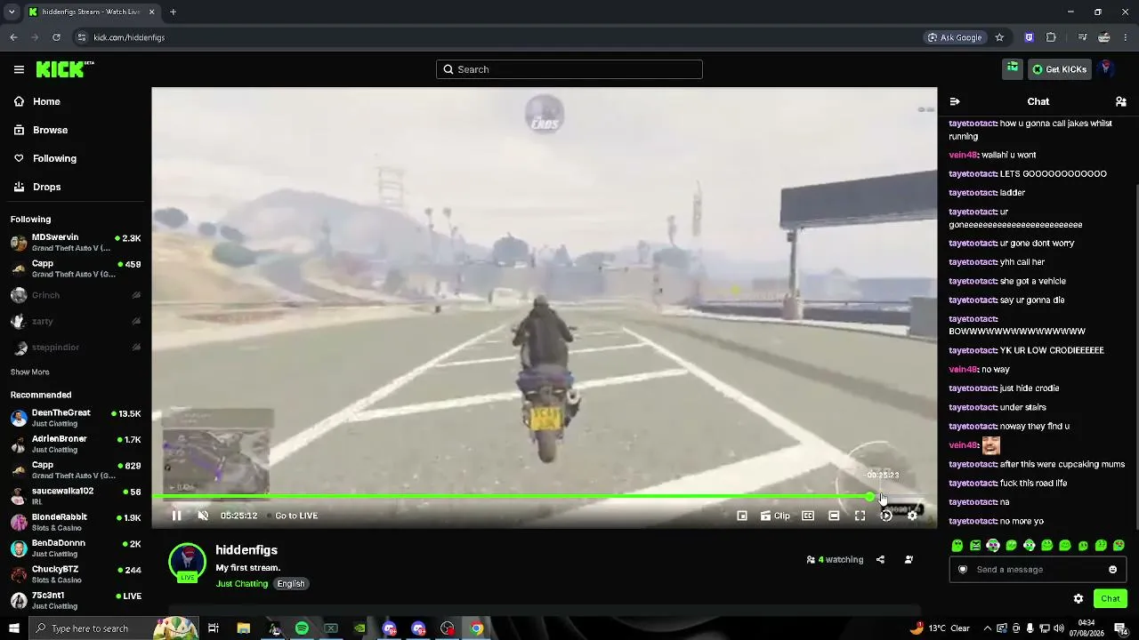
Task: Pause the stream video
Action: click(176, 516)
